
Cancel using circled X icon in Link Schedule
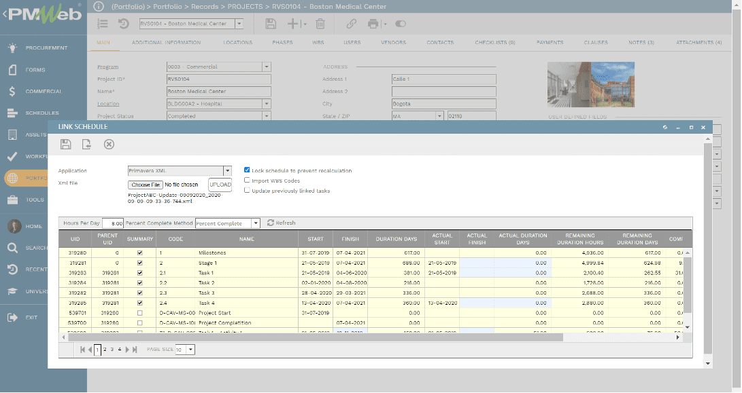click(109, 145)
